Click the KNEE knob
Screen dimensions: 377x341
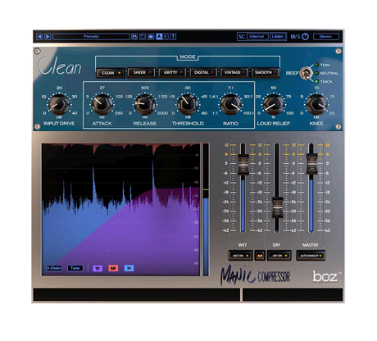click(x=316, y=104)
